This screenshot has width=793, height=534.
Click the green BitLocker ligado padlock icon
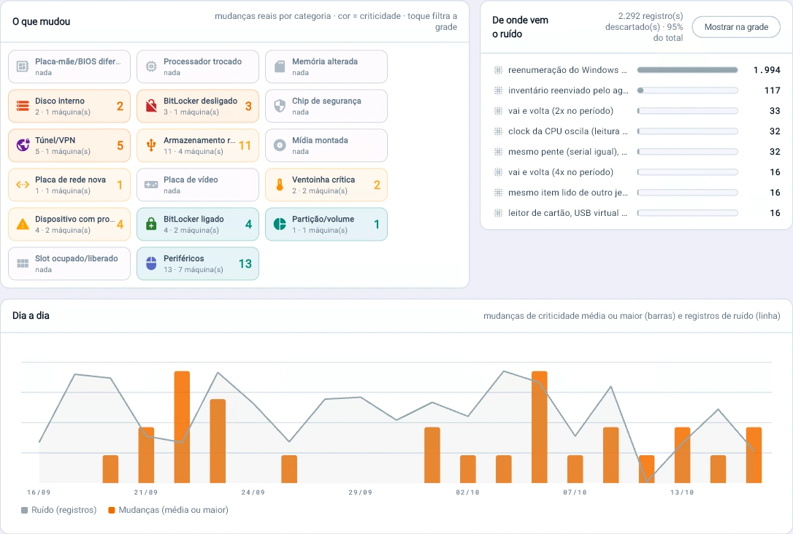[x=151, y=224]
